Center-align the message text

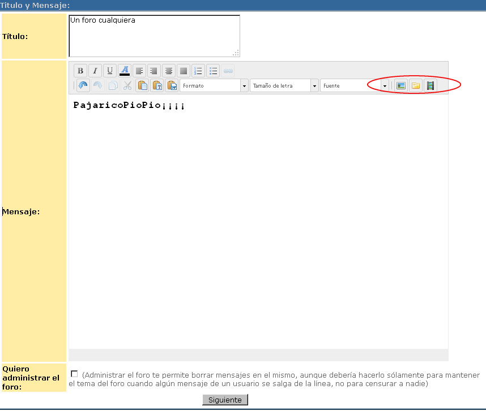[x=169, y=71]
